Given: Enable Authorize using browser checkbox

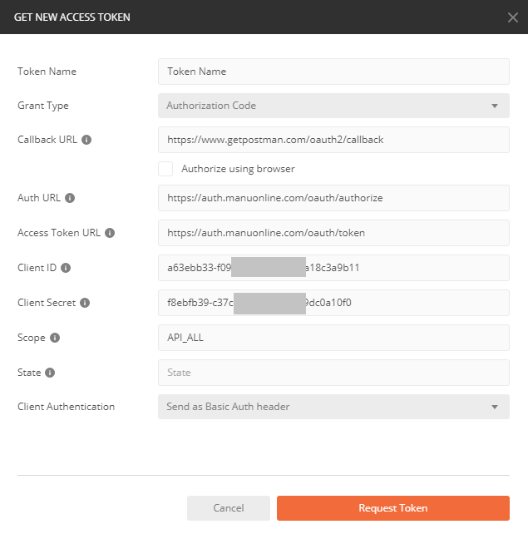Looking at the screenshot, I should [165, 169].
